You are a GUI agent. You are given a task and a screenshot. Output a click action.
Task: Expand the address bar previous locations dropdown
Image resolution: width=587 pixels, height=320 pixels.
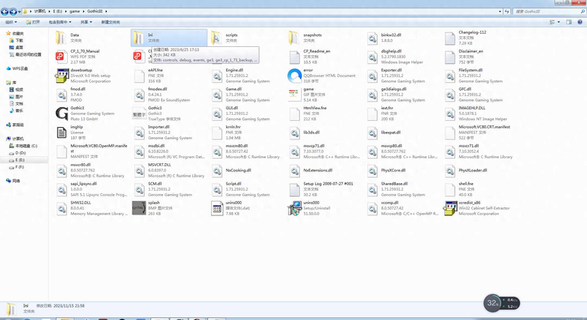point(500,11)
